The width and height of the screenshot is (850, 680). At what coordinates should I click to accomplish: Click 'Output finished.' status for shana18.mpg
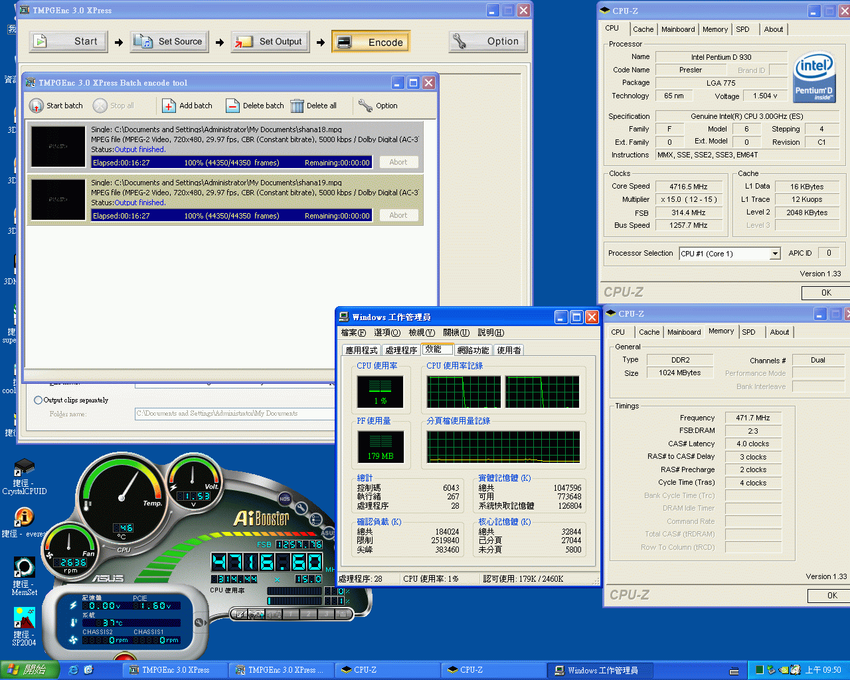(140, 149)
